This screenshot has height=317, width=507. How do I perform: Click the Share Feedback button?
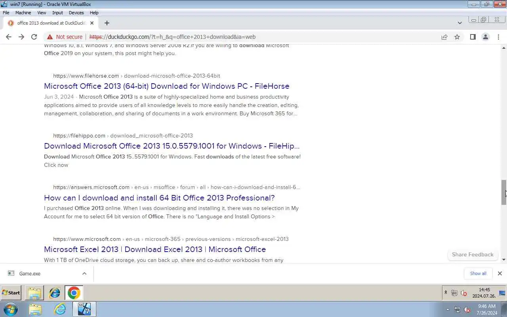(473, 254)
